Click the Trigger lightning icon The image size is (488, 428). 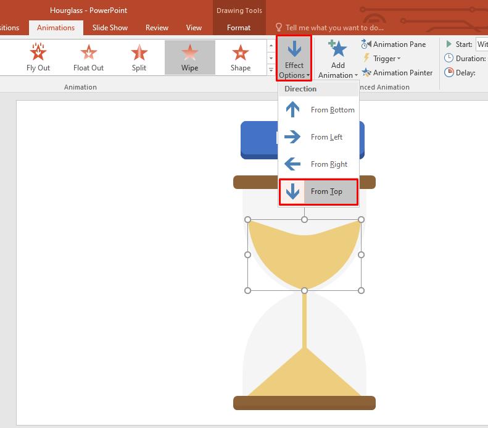[x=366, y=58]
